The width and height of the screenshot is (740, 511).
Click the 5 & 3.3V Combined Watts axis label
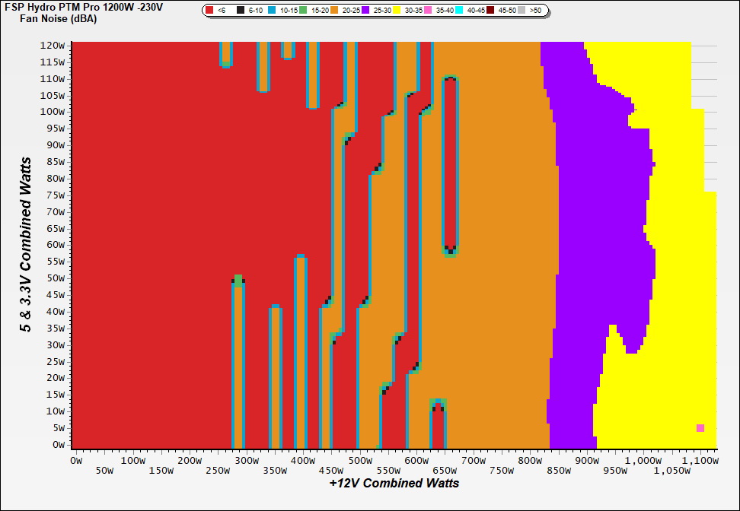[x=26, y=245]
